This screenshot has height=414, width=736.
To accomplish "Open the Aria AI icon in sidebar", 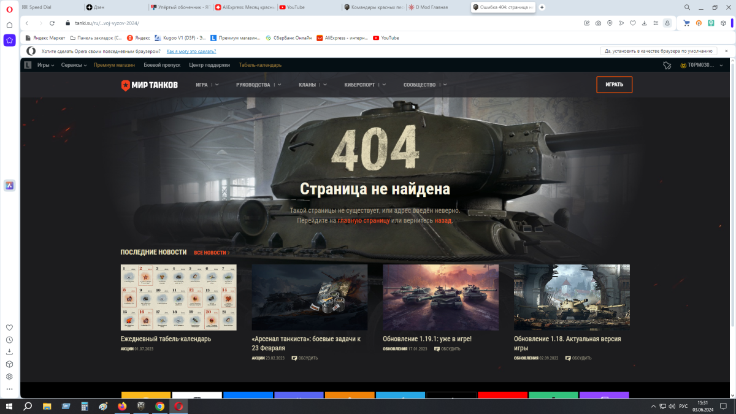I will point(9,185).
